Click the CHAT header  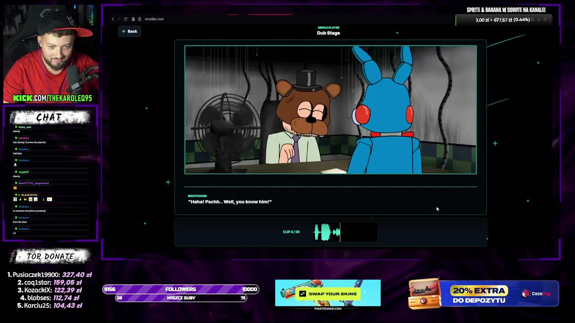coord(49,118)
